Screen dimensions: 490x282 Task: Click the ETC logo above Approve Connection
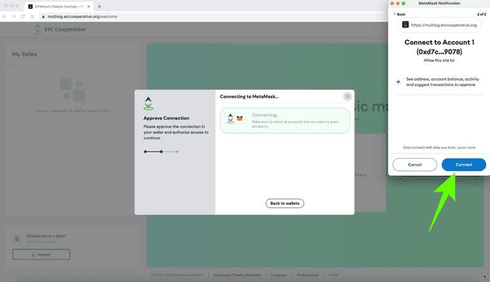[148, 104]
